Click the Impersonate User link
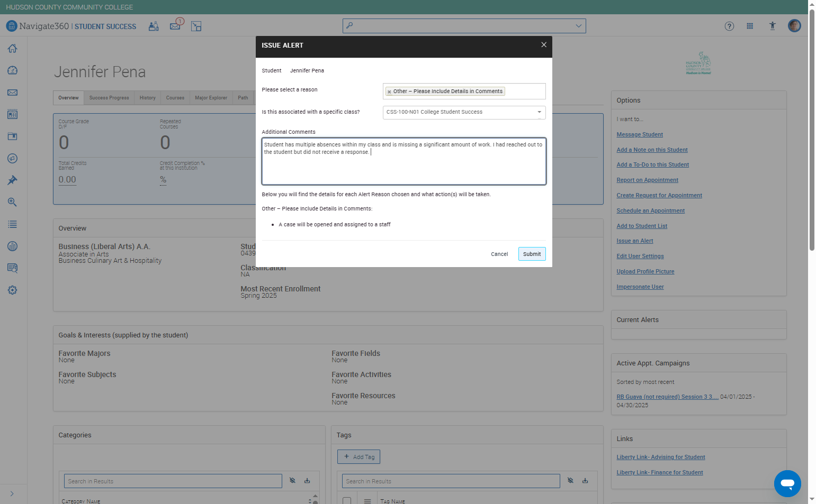 pyautogui.click(x=640, y=287)
